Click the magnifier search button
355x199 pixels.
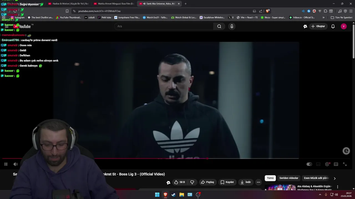click(x=219, y=26)
